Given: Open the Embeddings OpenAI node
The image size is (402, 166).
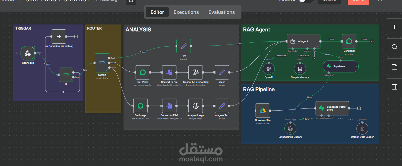Looking at the screenshot, I should click(x=290, y=128).
